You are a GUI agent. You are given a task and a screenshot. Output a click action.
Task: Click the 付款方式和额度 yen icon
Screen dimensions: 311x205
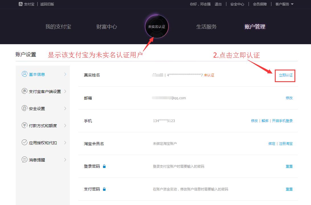point(25,125)
